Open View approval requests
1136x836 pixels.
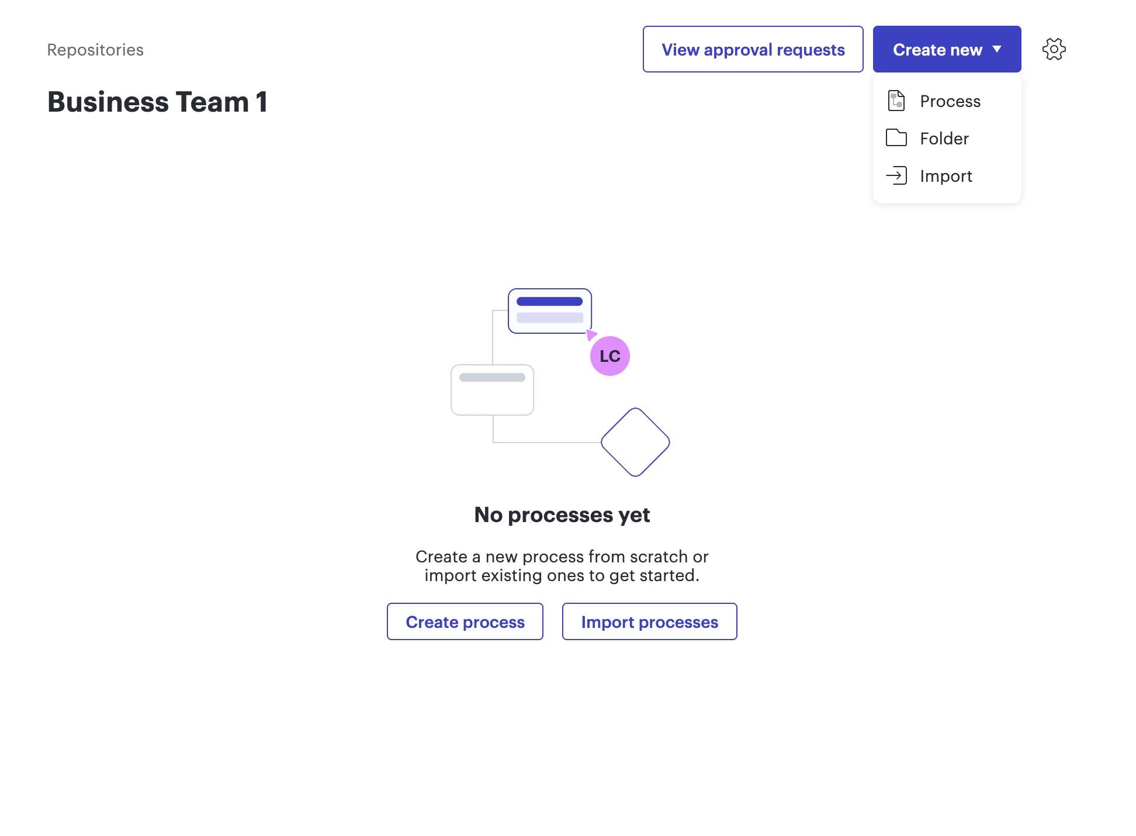[753, 50]
